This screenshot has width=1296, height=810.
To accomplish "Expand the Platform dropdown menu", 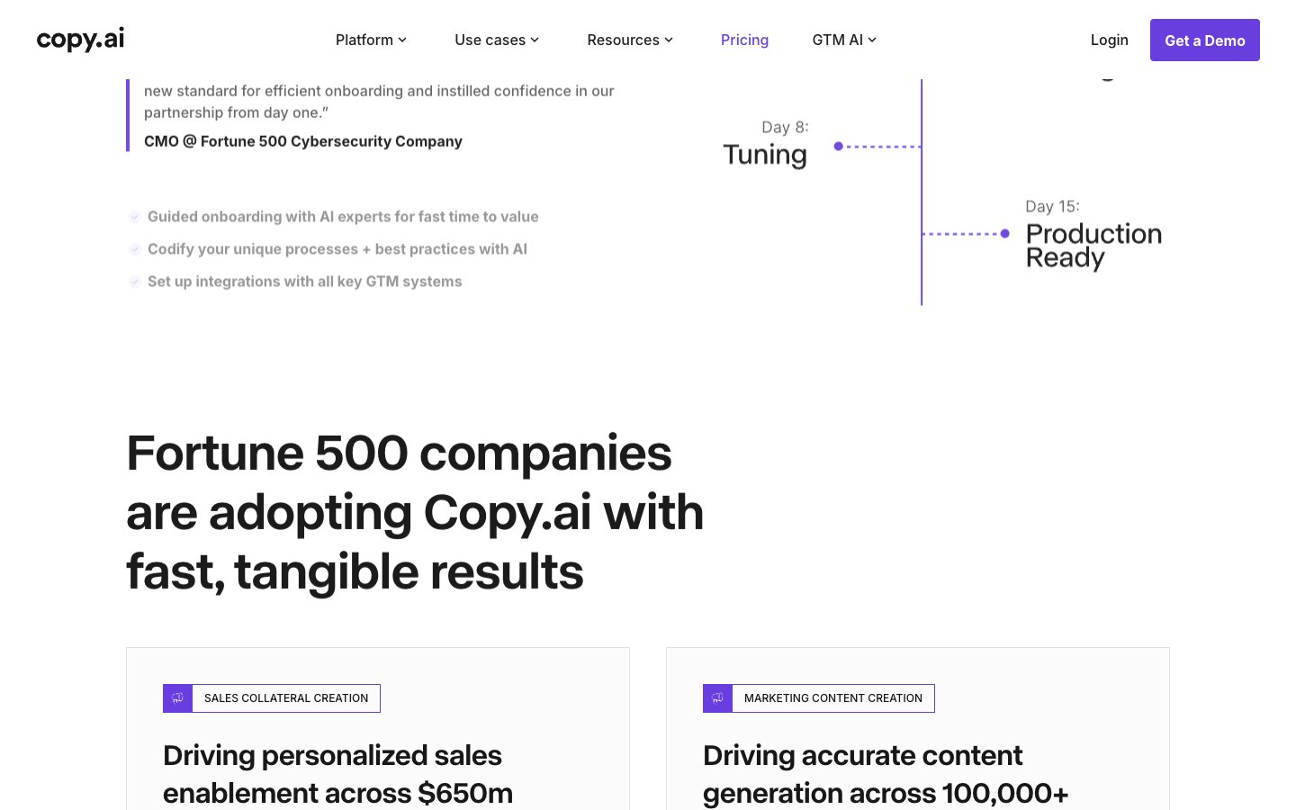I will (x=371, y=40).
